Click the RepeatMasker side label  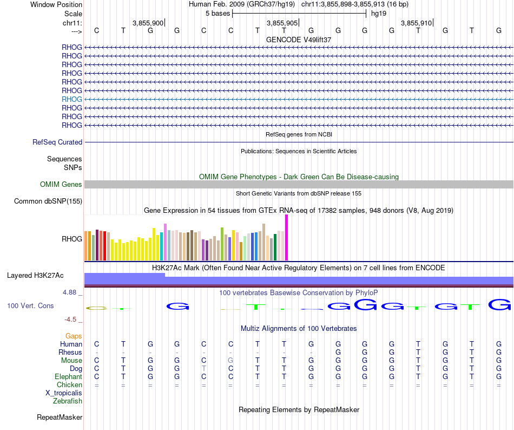(x=60, y=418)
